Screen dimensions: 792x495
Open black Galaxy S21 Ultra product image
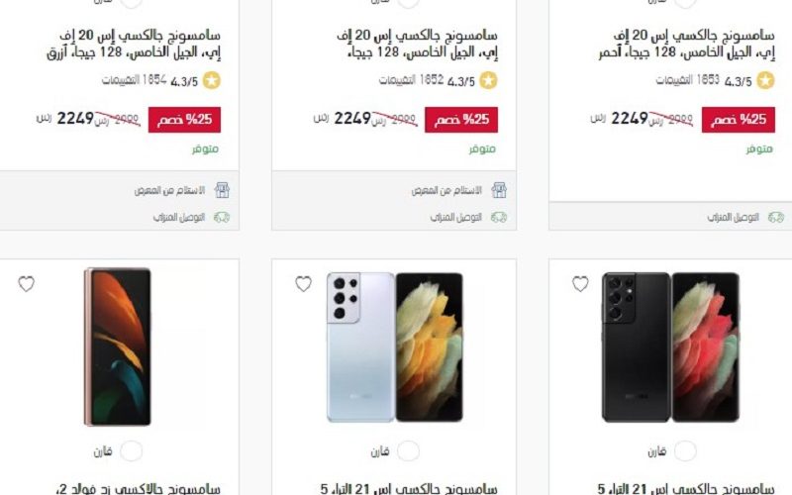[x=670, y=347]
